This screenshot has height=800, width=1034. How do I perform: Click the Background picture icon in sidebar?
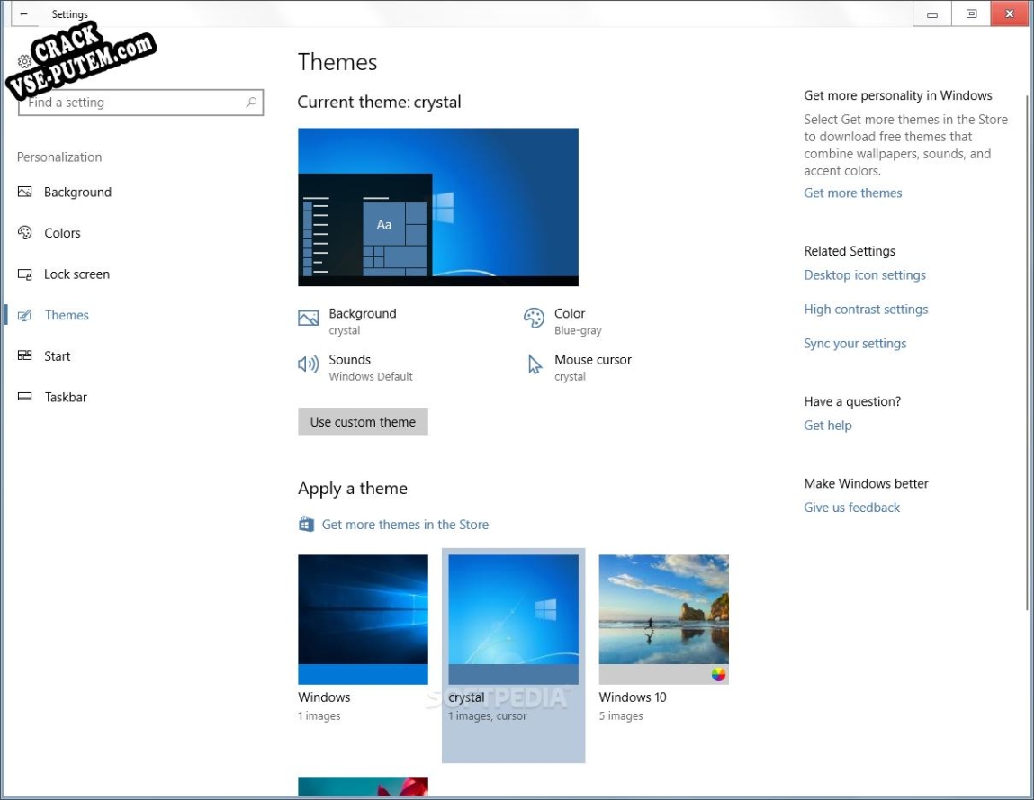coord(25,192)
